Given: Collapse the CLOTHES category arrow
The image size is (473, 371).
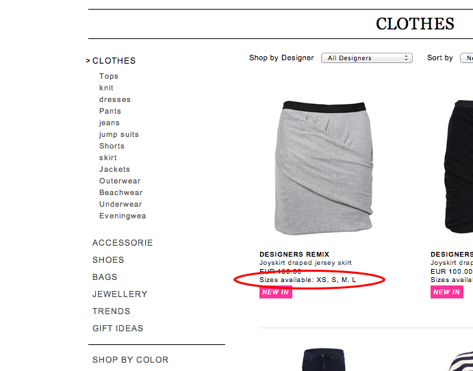Looking at the screenshot, I should tap(88, 61).
